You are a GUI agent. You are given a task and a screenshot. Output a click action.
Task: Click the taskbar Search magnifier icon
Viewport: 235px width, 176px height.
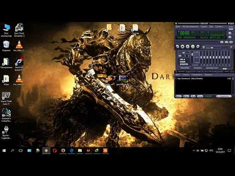click(12, 151)
